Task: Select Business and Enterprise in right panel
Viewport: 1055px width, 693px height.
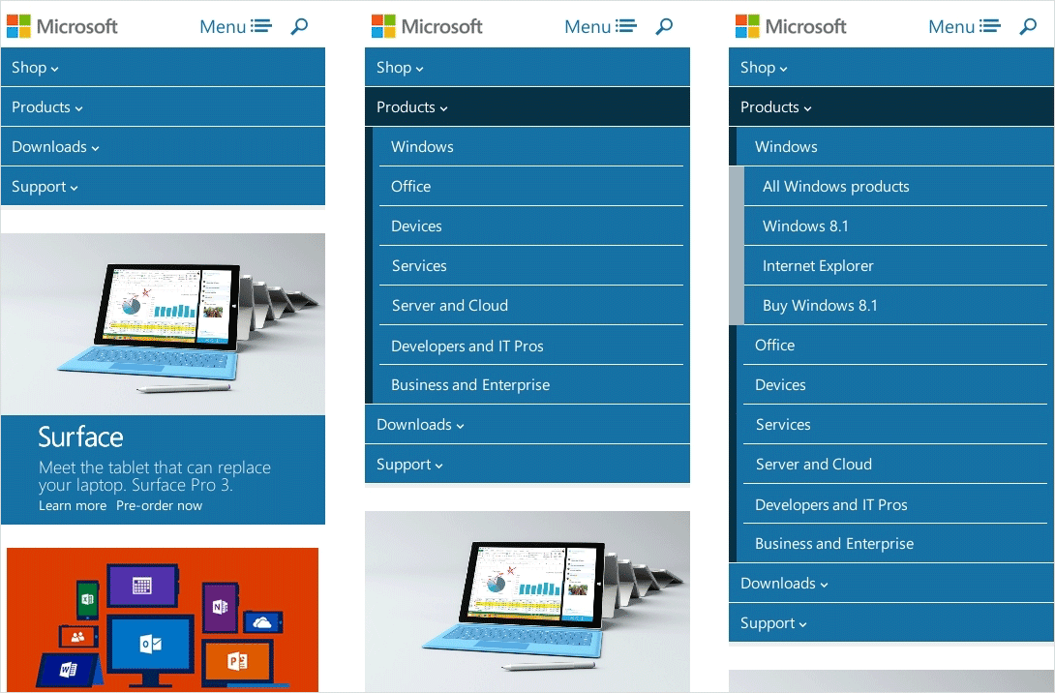Action: [895, 544]
